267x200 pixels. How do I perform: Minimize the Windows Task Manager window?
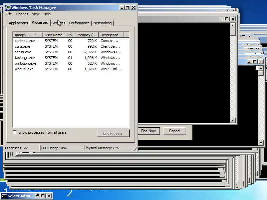121,8
